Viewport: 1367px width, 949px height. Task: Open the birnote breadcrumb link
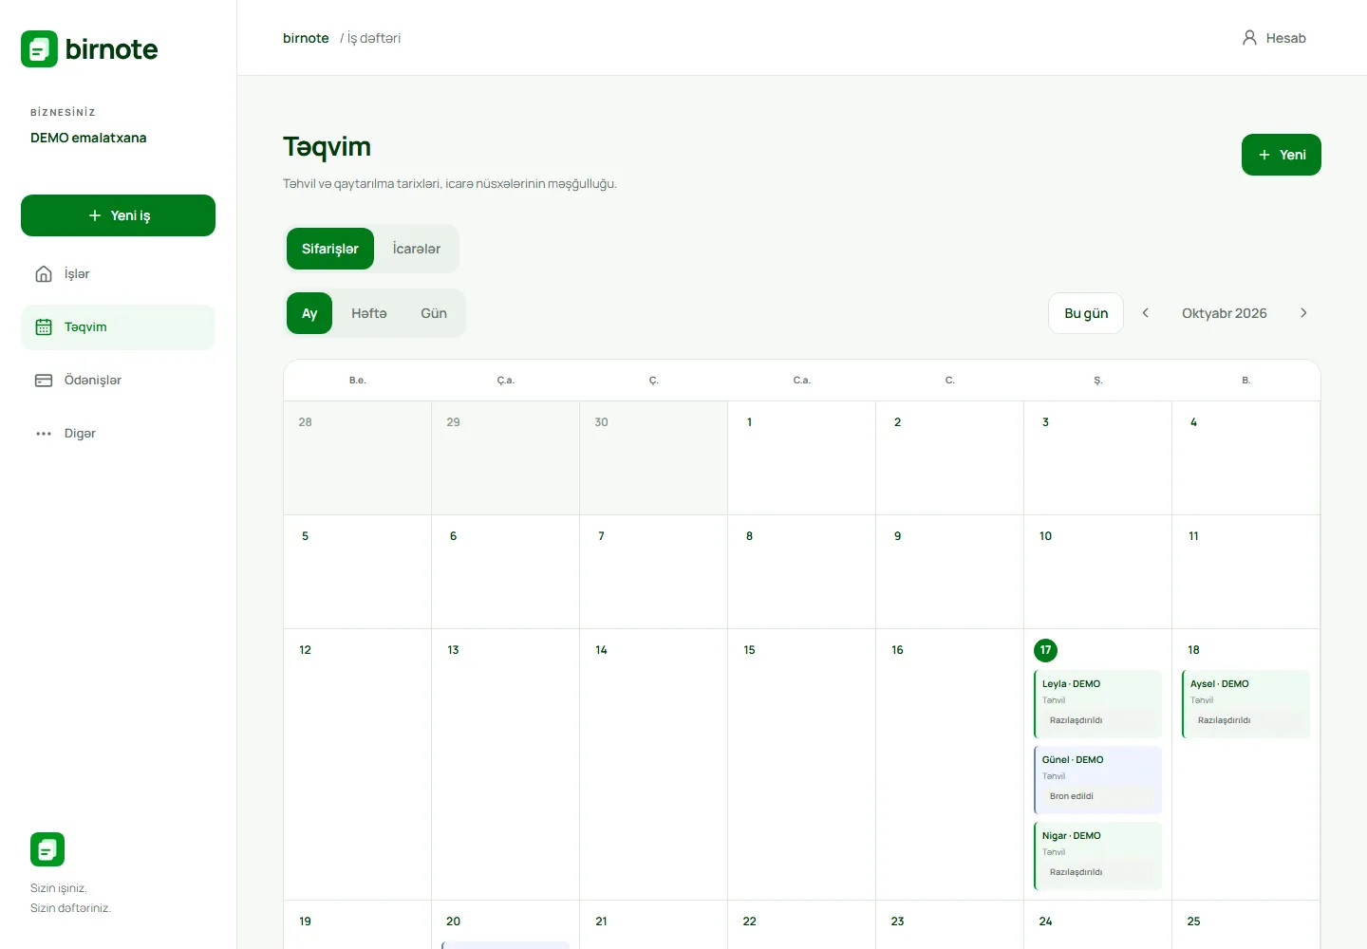point(306,38)
